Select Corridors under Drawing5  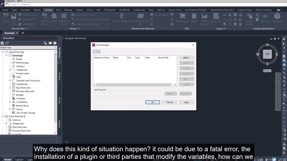point(21,98)
